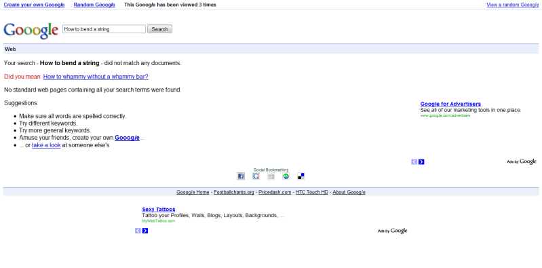This screenshot has height=268, width=542.
Task: Click the Digg social bookmarking icon
Action: click(x=271, y=176)
